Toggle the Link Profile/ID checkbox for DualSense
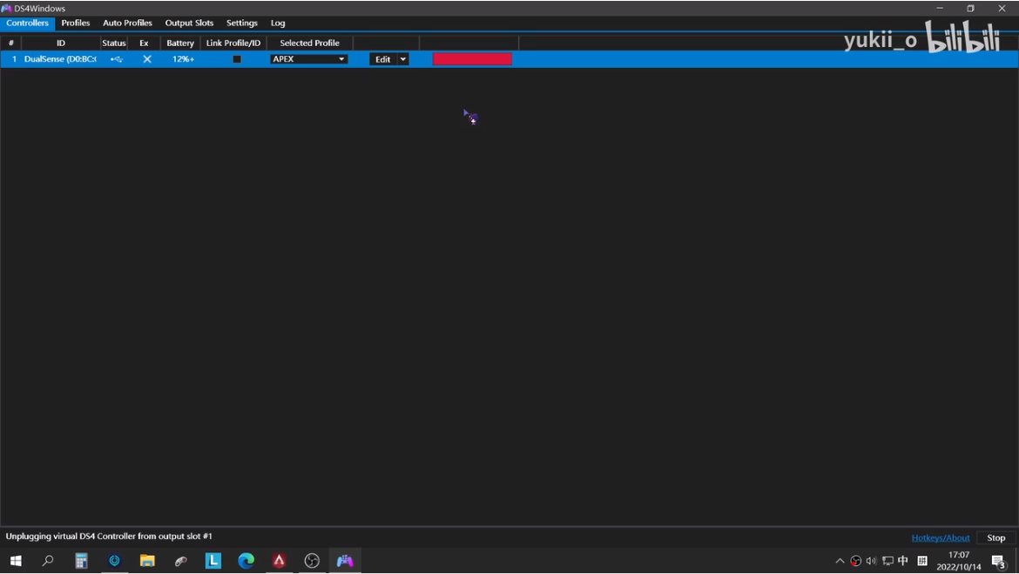This screenshot has height=574, width=1019. (237, 59)
